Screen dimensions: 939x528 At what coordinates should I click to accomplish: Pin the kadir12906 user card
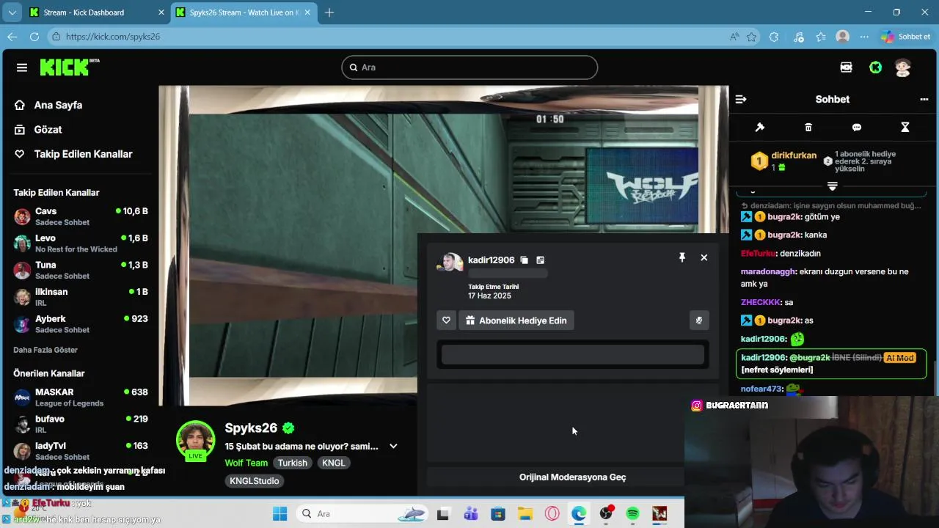click(682, 257)
